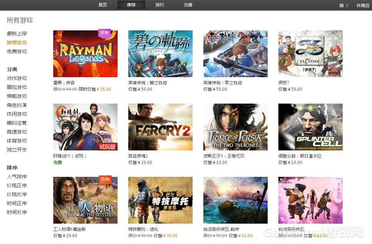Click the 波斯王子3：王者无双 title

pos(224,156)
